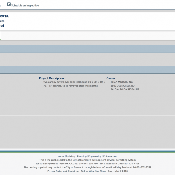Click the permit number ending 03739
Viewport: 175px width, 175px height.
tap(4, 17)
